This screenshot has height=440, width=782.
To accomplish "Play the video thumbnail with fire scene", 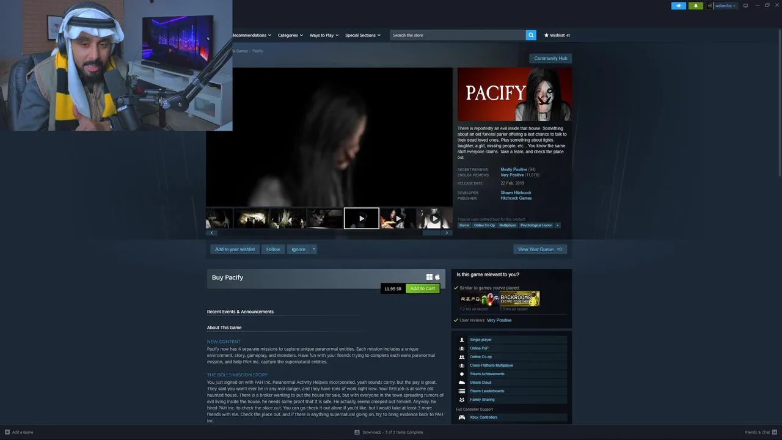I will 398,218.
